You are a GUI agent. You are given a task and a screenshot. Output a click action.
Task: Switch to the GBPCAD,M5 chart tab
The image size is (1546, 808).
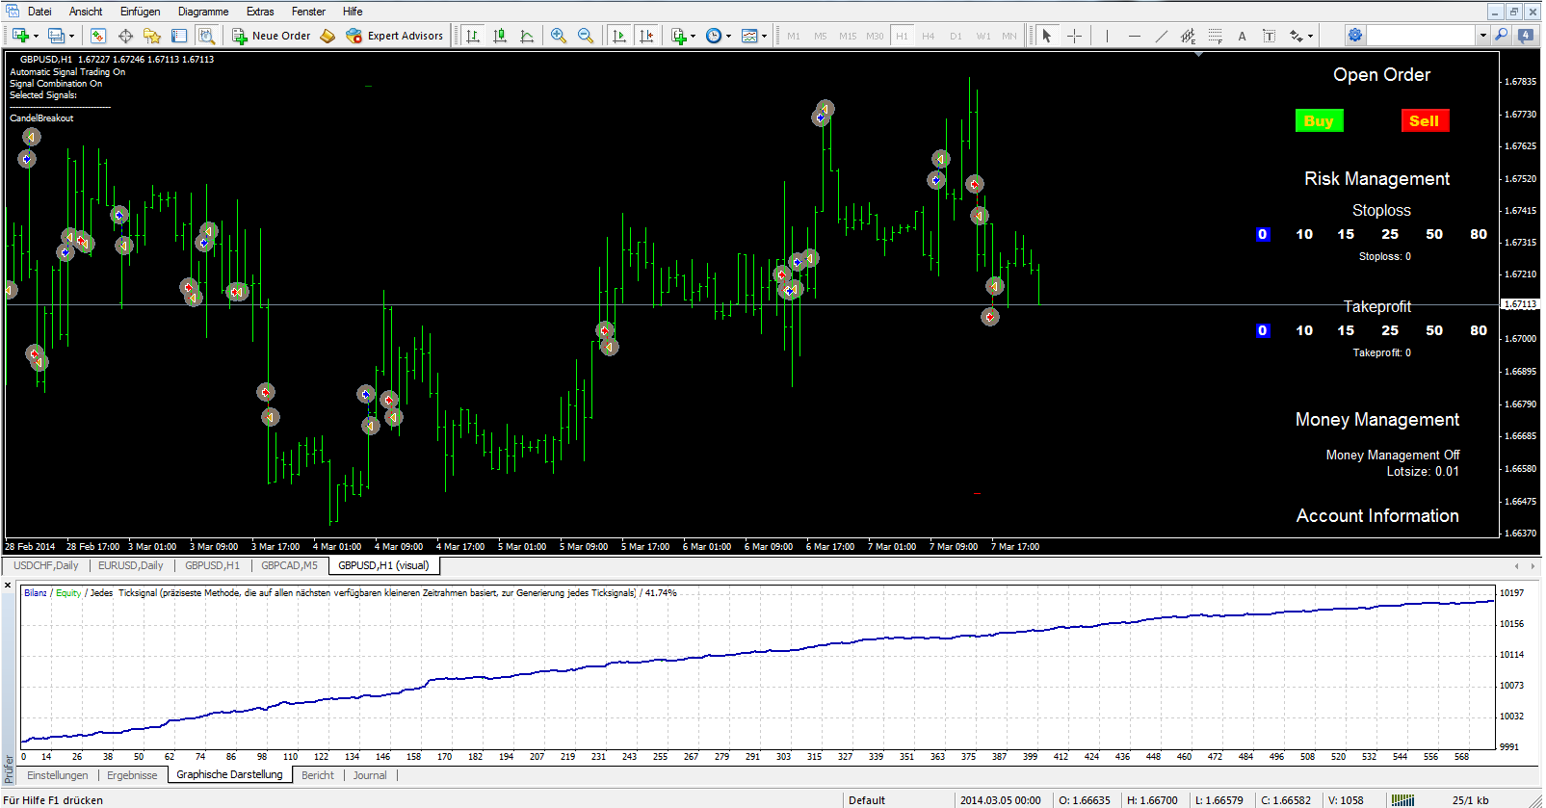click(x=289, y=565)
